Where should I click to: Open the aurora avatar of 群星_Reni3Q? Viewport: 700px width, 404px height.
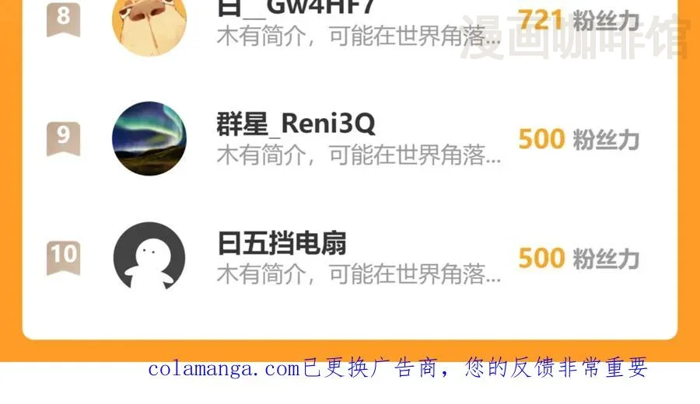(x=149, y=138)
